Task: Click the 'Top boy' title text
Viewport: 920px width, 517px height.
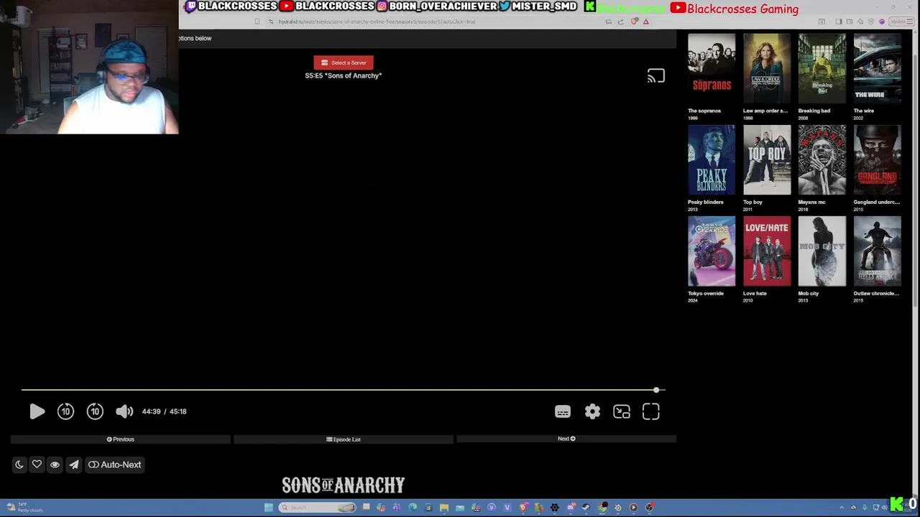Action: 753,202
